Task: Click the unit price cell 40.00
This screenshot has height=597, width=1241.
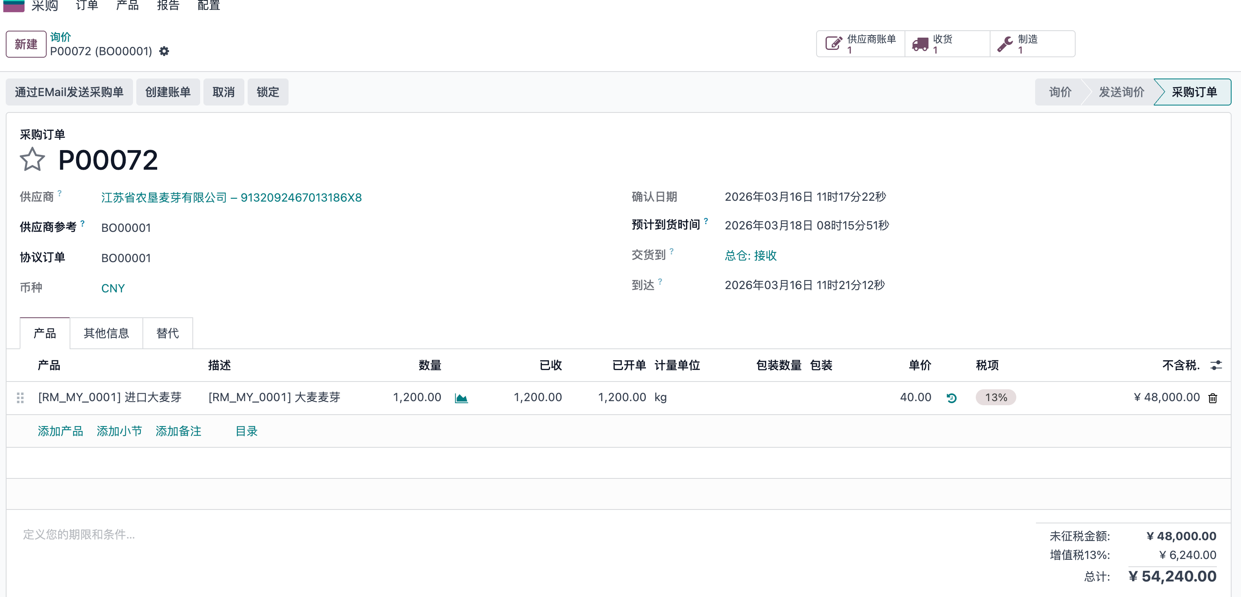Action: coord(915,397)
